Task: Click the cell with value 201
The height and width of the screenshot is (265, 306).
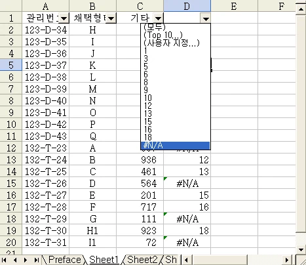Action: tap(140, 195)
